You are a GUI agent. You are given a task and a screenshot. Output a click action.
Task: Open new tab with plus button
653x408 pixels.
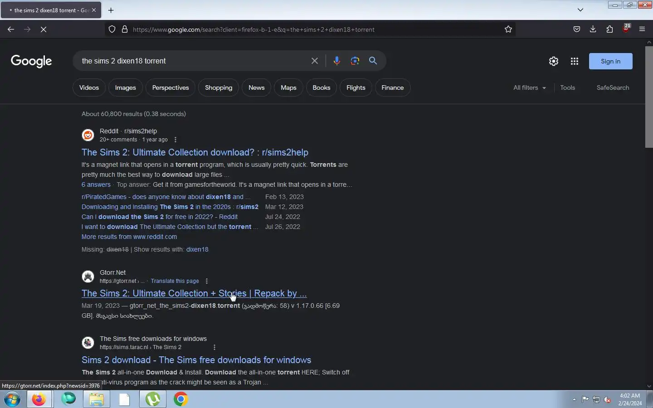111,10
